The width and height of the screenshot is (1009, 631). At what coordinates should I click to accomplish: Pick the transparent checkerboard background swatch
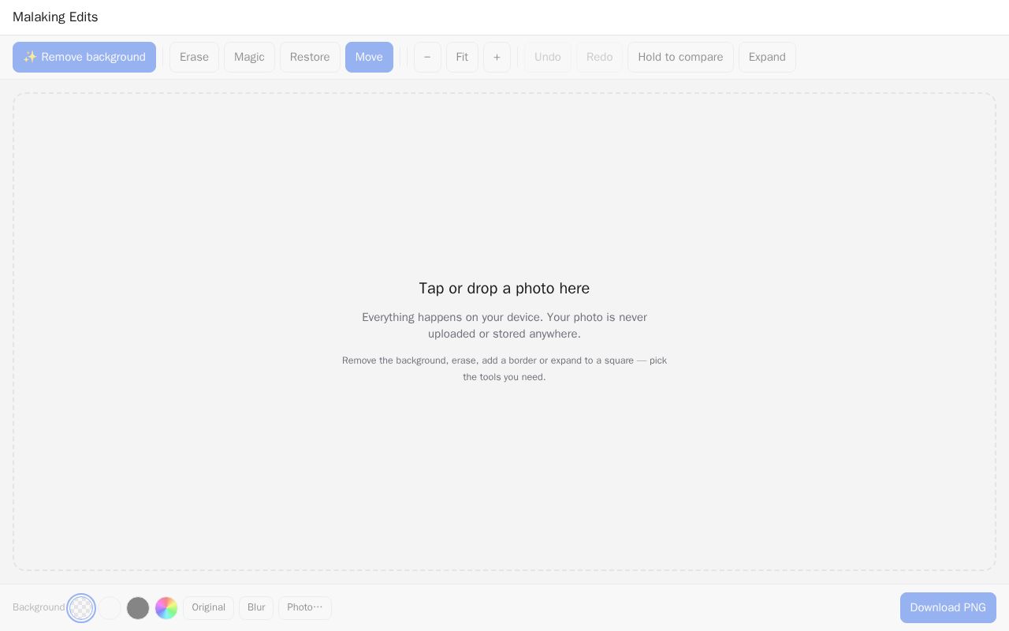point(81,608)
